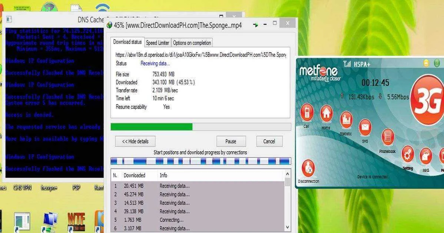Click the IDM globe icon in title bar
This screenshot has height=233, width=444.
pos(109,25)
